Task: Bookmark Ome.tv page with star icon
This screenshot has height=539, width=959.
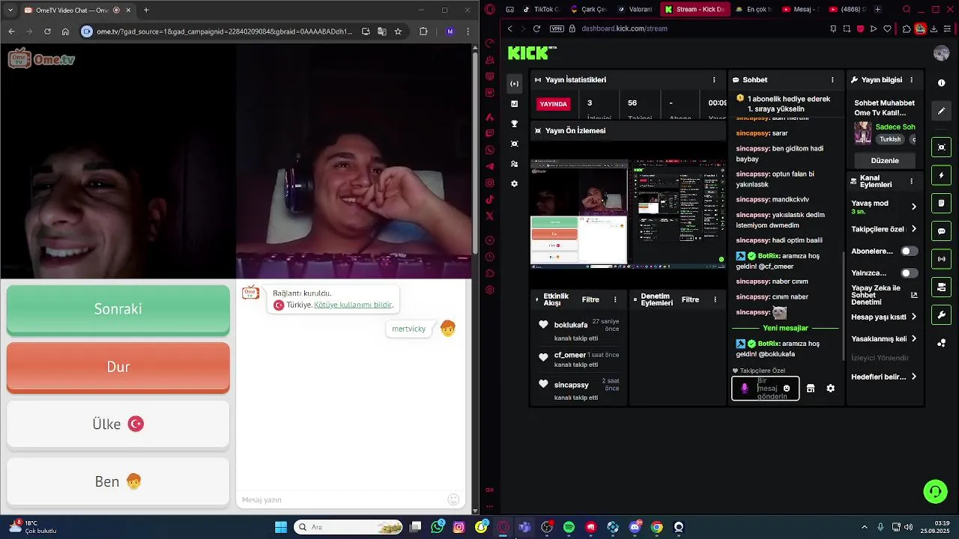Action: (x=398, y=31)
